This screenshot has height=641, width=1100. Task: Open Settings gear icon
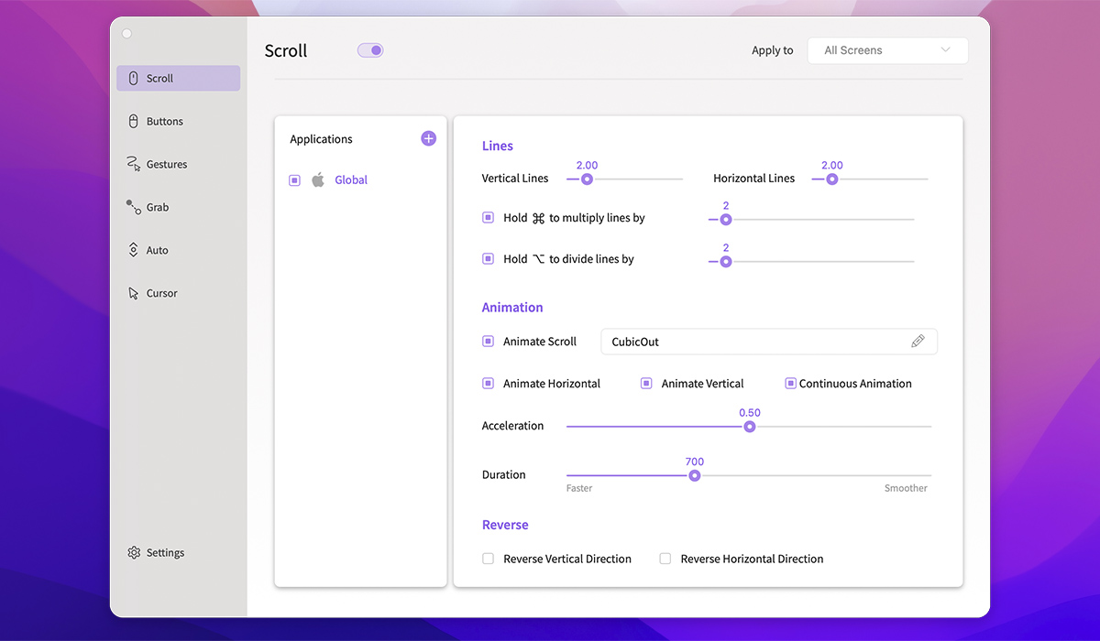[x=134, y=553]
